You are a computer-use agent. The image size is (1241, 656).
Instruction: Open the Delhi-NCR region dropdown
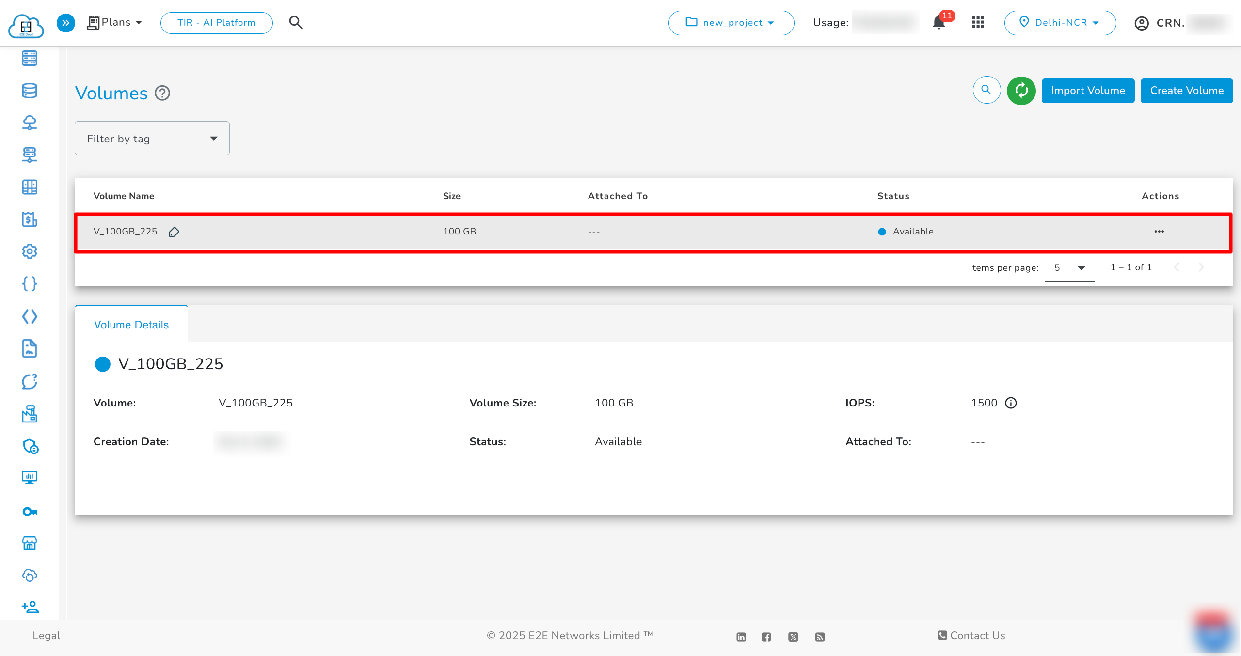pos(1060,23)
